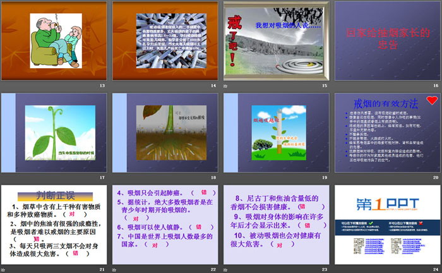Click the 回家给抽烟家长的忠告 title text
Screen dimensions: 442x273
(x=388, y=39)
